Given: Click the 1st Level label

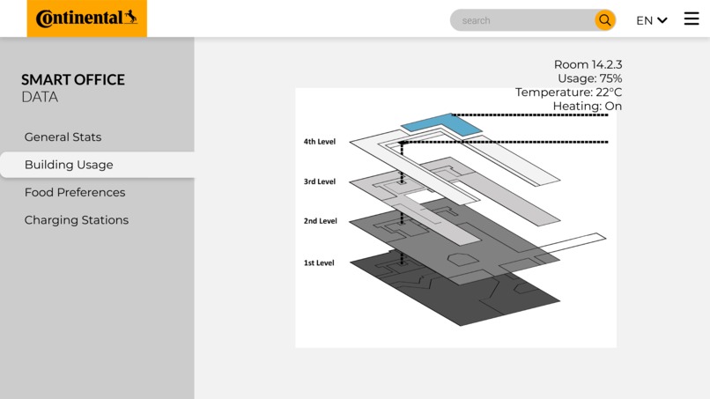Looking at the screenshot, I should 319,262.
